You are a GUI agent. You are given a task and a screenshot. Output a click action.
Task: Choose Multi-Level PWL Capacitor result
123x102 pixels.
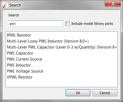click(x=61, y=47)
